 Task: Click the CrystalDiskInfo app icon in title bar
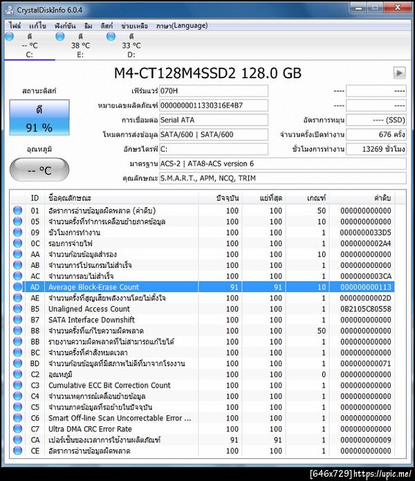click(9, 10)
